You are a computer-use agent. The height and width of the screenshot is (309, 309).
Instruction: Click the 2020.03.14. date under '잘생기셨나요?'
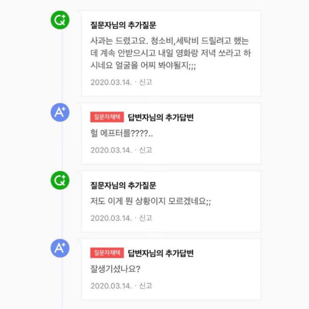click(x=111, y=285)
